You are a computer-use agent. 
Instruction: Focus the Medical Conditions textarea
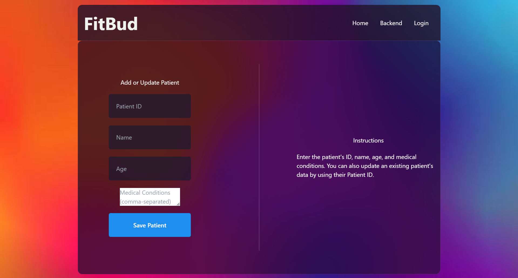[150, 197]
